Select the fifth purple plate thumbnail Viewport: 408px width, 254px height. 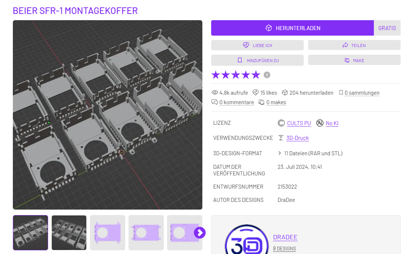(184, 233)
